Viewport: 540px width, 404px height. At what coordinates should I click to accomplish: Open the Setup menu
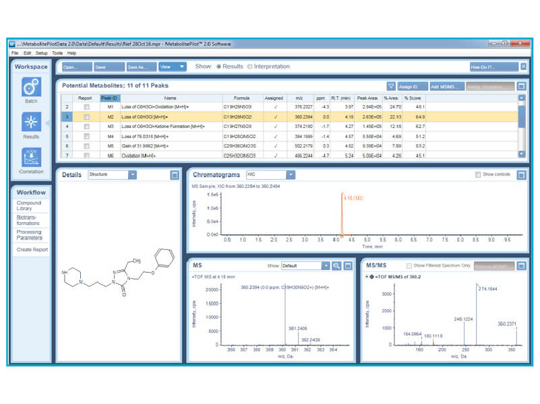pyautogui.click(x=41, y=53)
